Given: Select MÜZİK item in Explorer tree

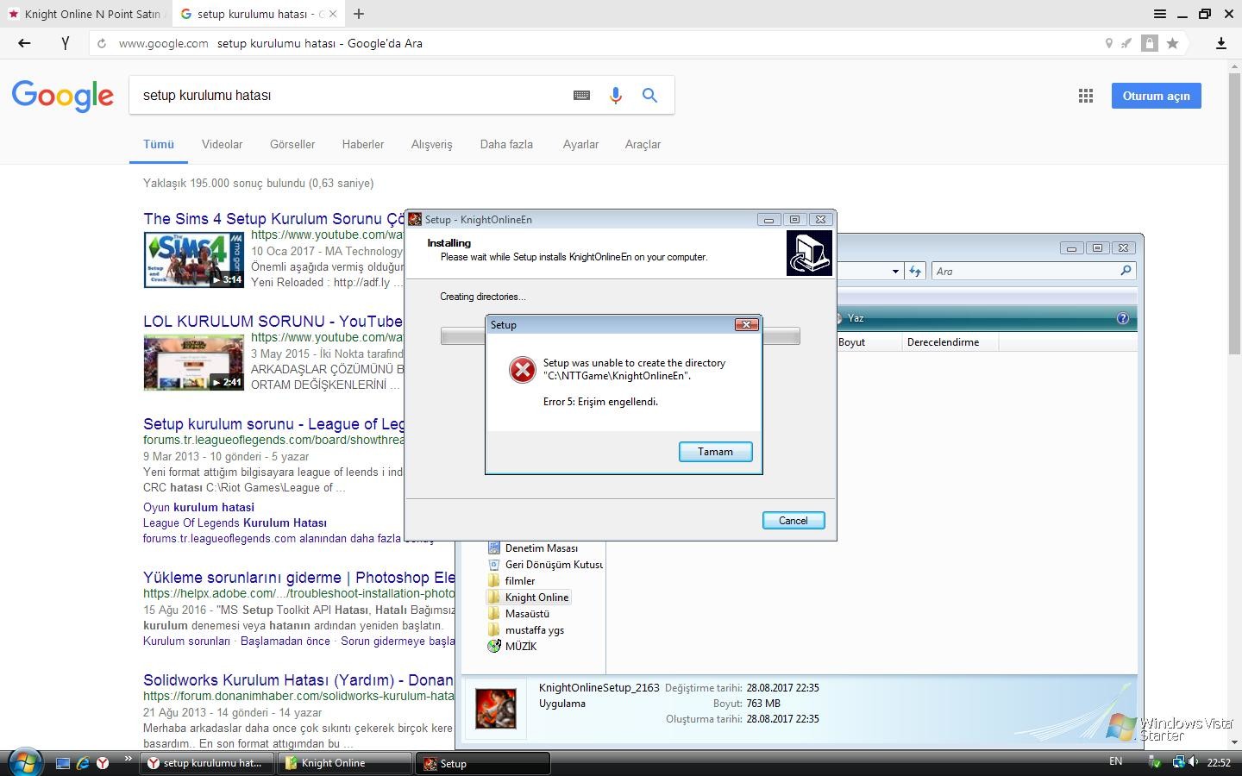Looking at the screenshot, I should click(520, 647).
